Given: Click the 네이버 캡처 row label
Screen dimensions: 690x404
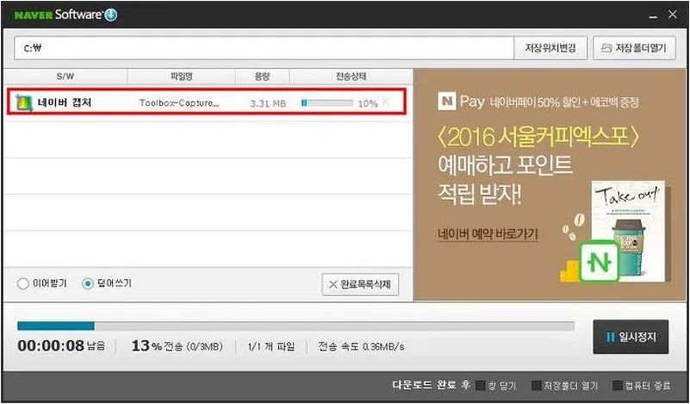Looking at the screenshot, I should pos(65,103).
